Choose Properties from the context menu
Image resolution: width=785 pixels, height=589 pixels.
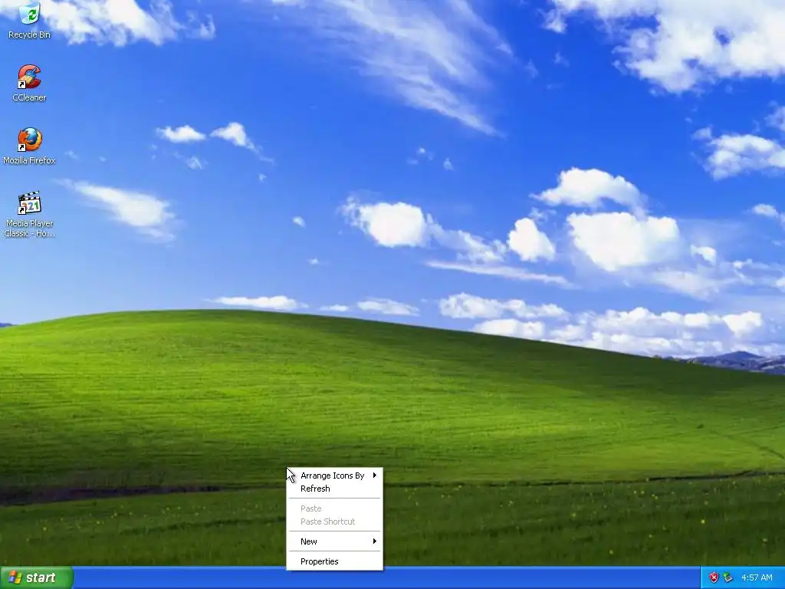click(334, 561)
